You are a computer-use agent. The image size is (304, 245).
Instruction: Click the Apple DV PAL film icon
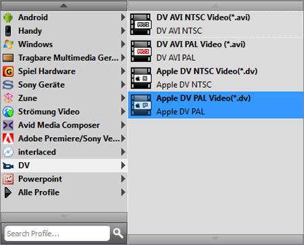(x=141, y=105)
